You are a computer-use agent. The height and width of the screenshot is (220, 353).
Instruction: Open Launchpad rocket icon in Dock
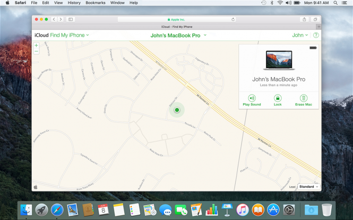41,210
